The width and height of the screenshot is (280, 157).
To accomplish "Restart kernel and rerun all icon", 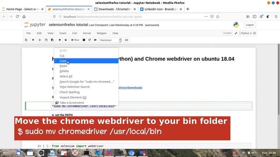I will [95, 40].
